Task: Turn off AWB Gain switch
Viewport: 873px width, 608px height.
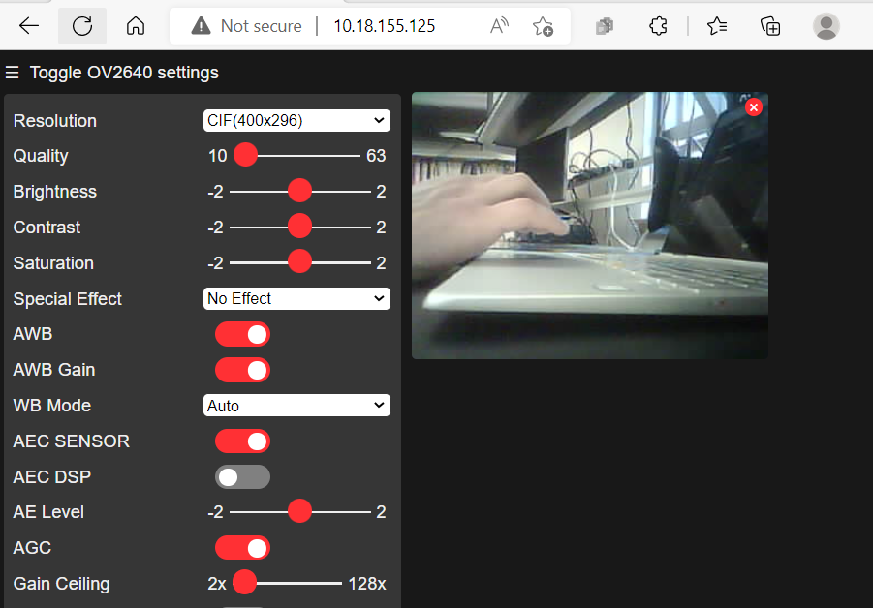Action: [242, 370]
